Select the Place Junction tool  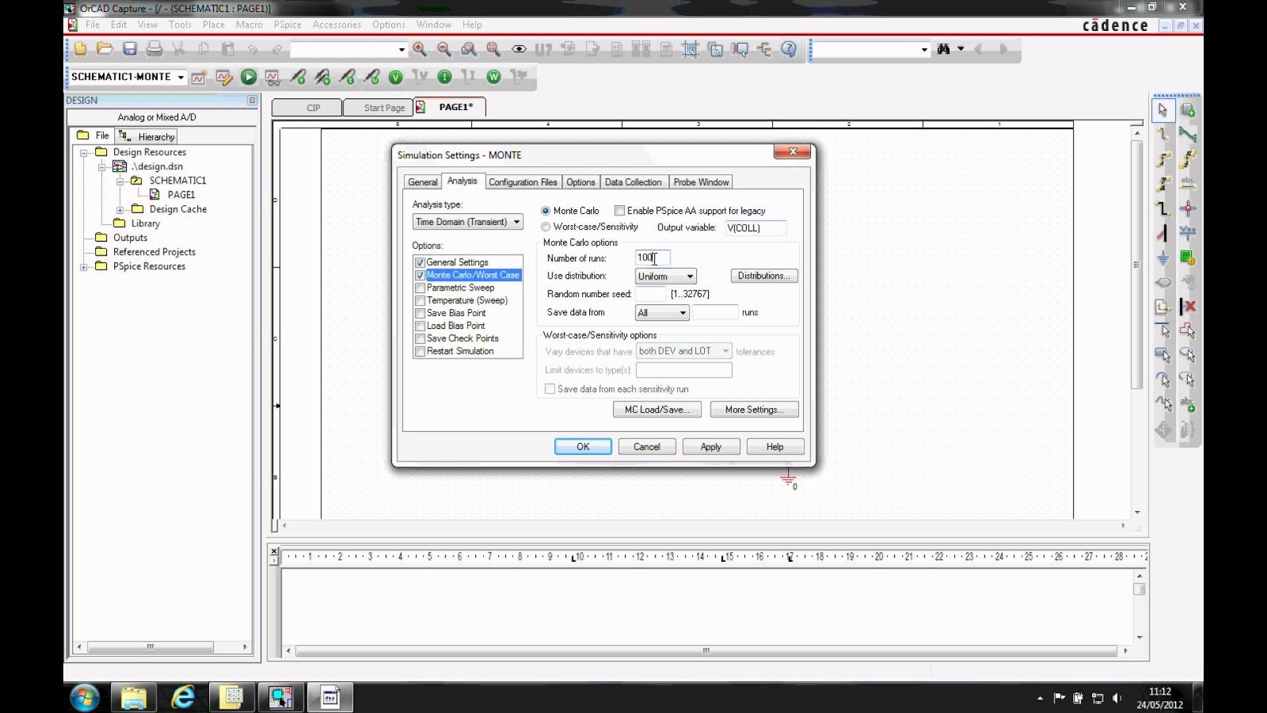click(x=1187, y=208)
